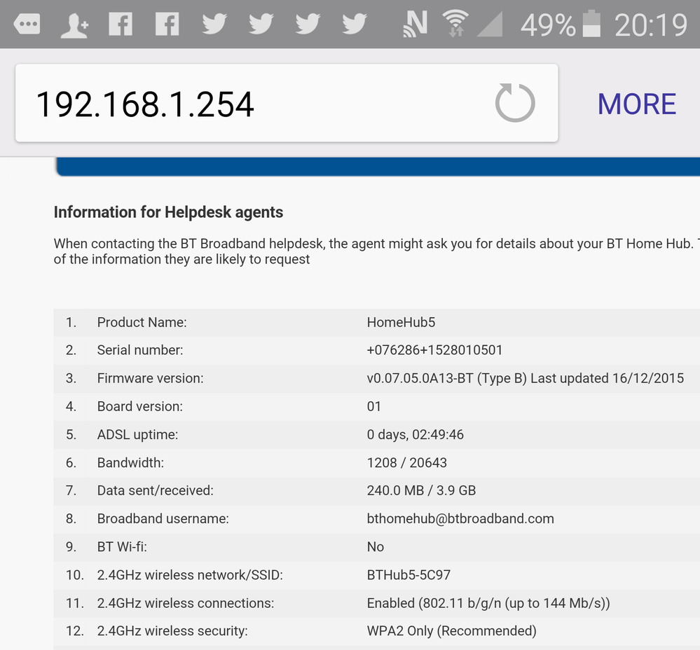
Task: Select the BT Wi-fi value 'No'
Action: (376, 547)
